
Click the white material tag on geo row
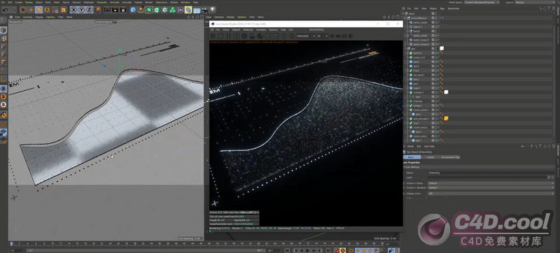442,48
